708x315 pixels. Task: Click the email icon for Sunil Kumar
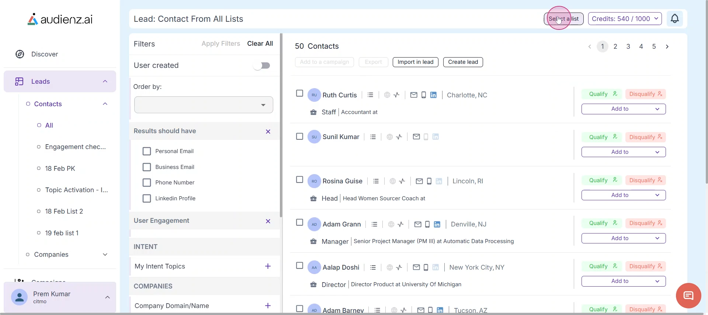click(416, 137)
